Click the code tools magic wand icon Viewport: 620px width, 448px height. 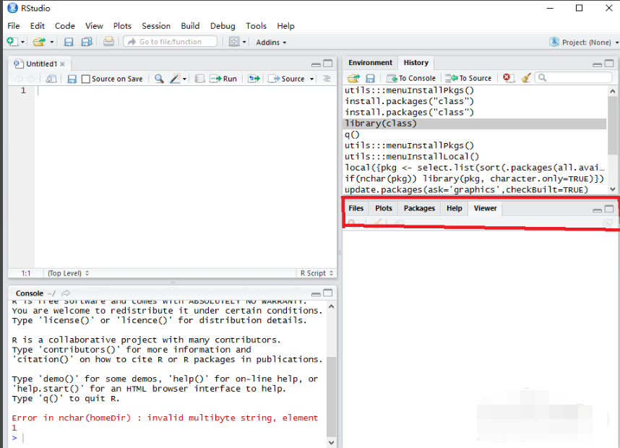(x=176, y=78)
